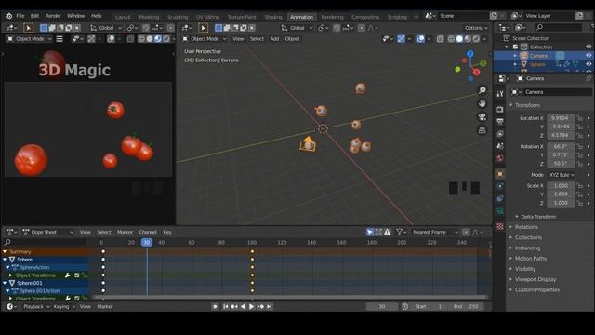Select the zoom magnifier viewport tool
The width and height of the screenshot is (595, 335).
[x=482, y=90]
